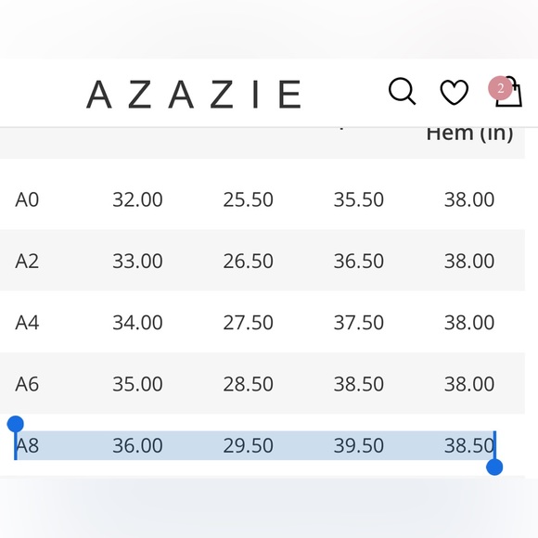This screenshot has width=538, height=538.
Task: Click the A0 size row label
Action: coord(27,199)
